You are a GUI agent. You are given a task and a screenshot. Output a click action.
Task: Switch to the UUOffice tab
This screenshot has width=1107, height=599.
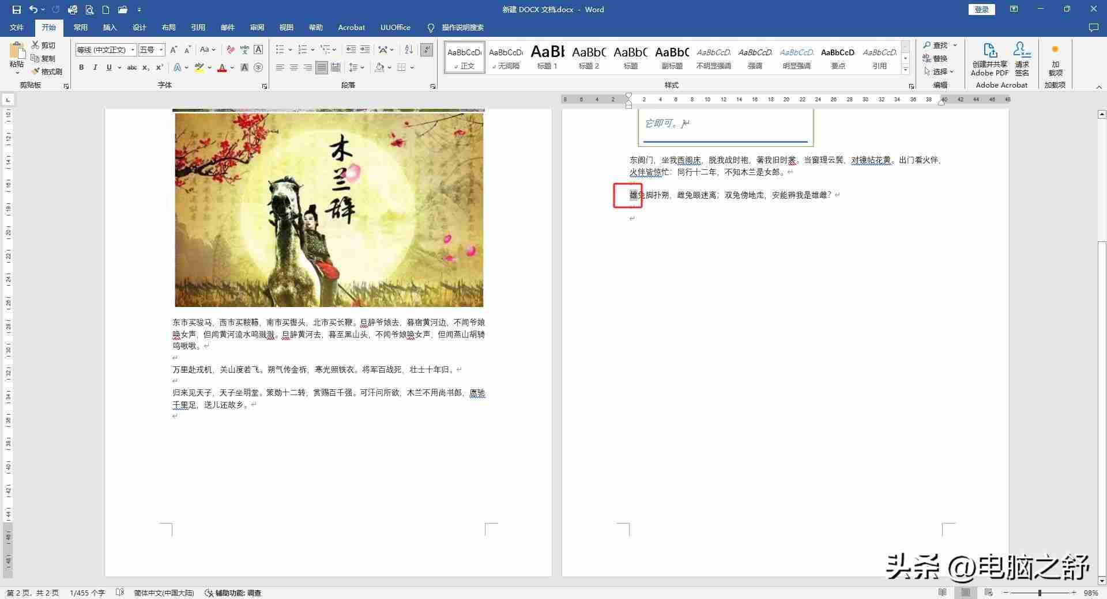[x=396, y=28]
